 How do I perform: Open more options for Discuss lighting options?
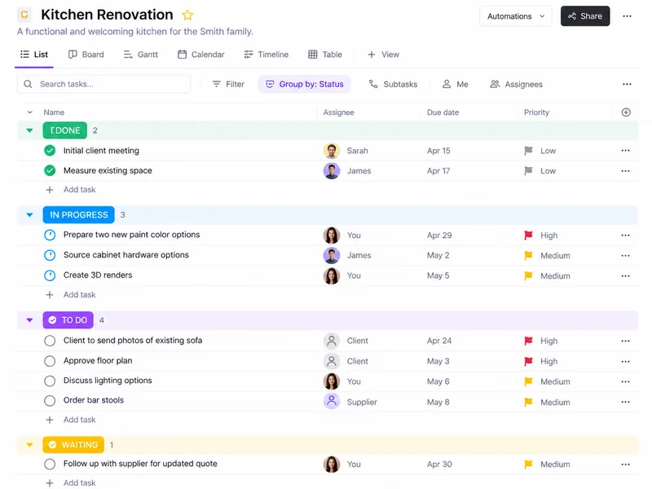pyautogui.click(x=625, y=381)
